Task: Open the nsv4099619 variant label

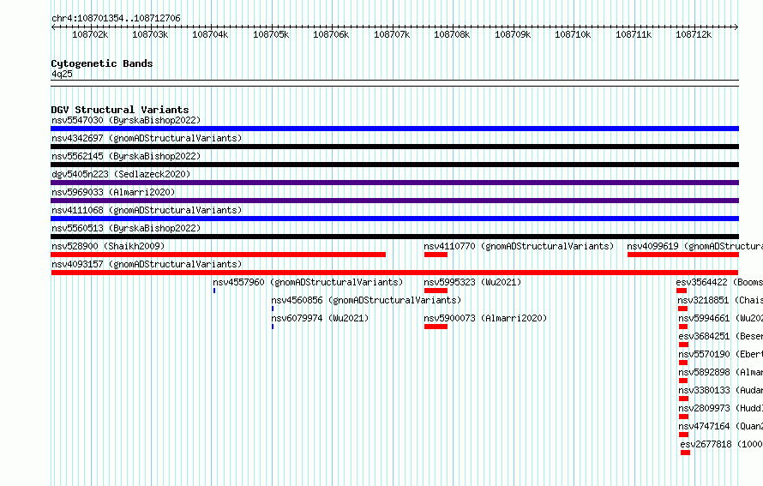Action: click(x=695, y=246)
